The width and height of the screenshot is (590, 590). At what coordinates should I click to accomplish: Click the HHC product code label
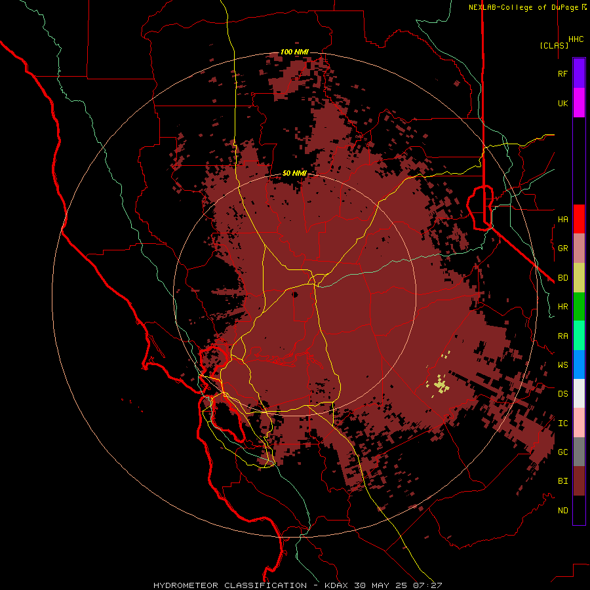click(576, 39)
